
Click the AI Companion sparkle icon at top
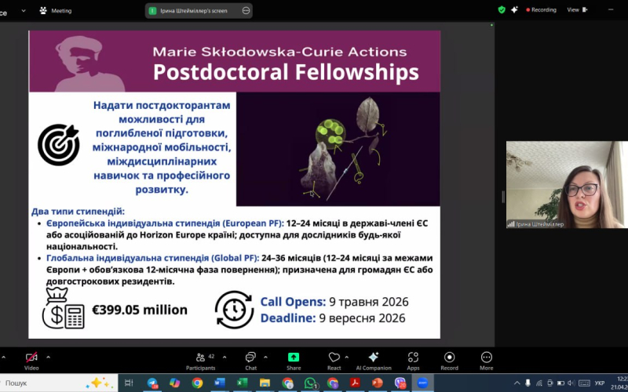point(515,10)
